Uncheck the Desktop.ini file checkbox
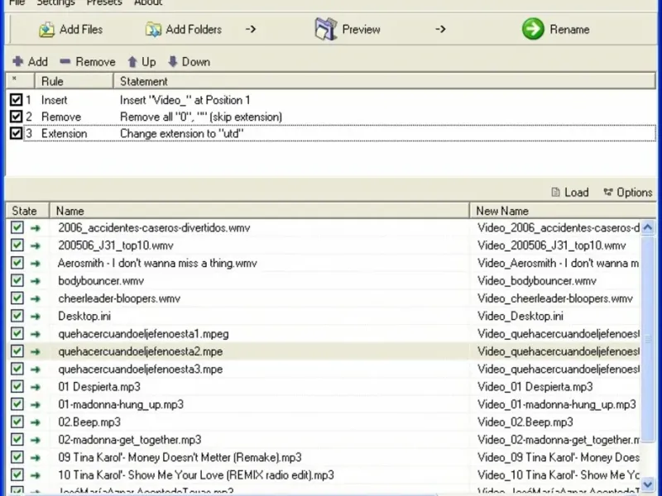The image size is (662, 496). (x=17, y=316)
